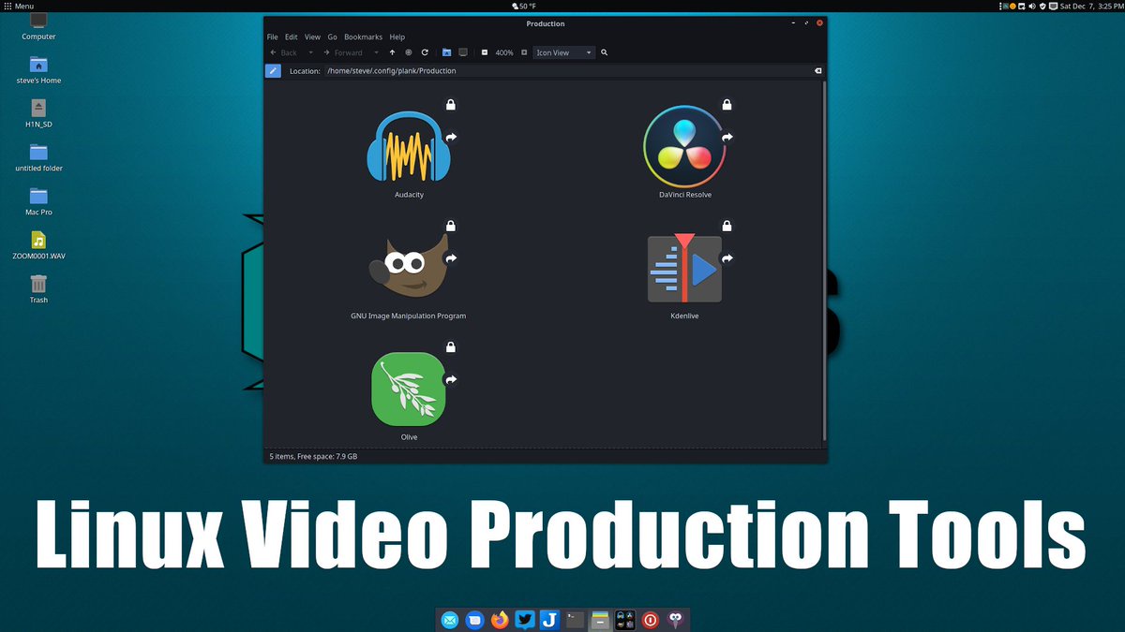Click the lock emblem on Olive
The image size is (1125, 632).
(x=451, y=347)
